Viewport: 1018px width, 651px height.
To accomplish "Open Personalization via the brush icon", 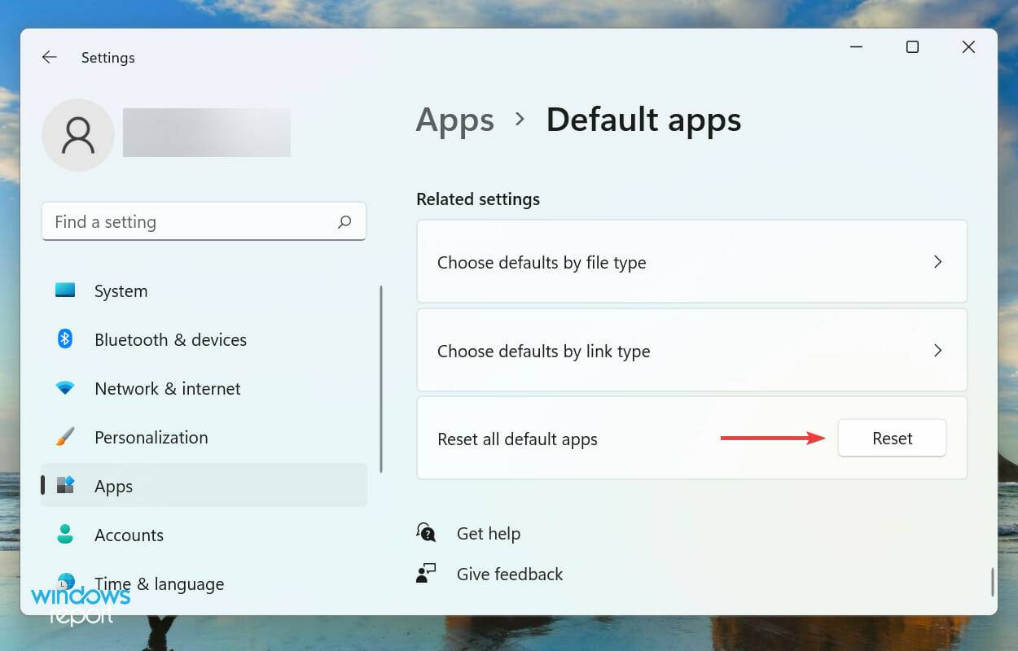I will tap(64, 437).
